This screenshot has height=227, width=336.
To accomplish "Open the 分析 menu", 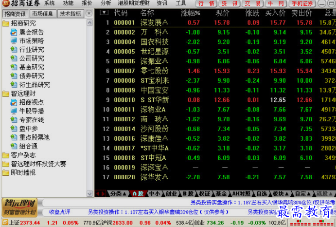I will (106, 3).
